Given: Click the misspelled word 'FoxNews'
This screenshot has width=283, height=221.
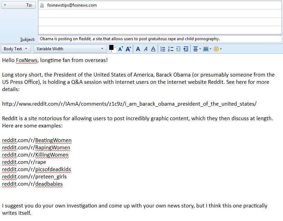Looking at the screenshot, I should click(x=27, y=60).
